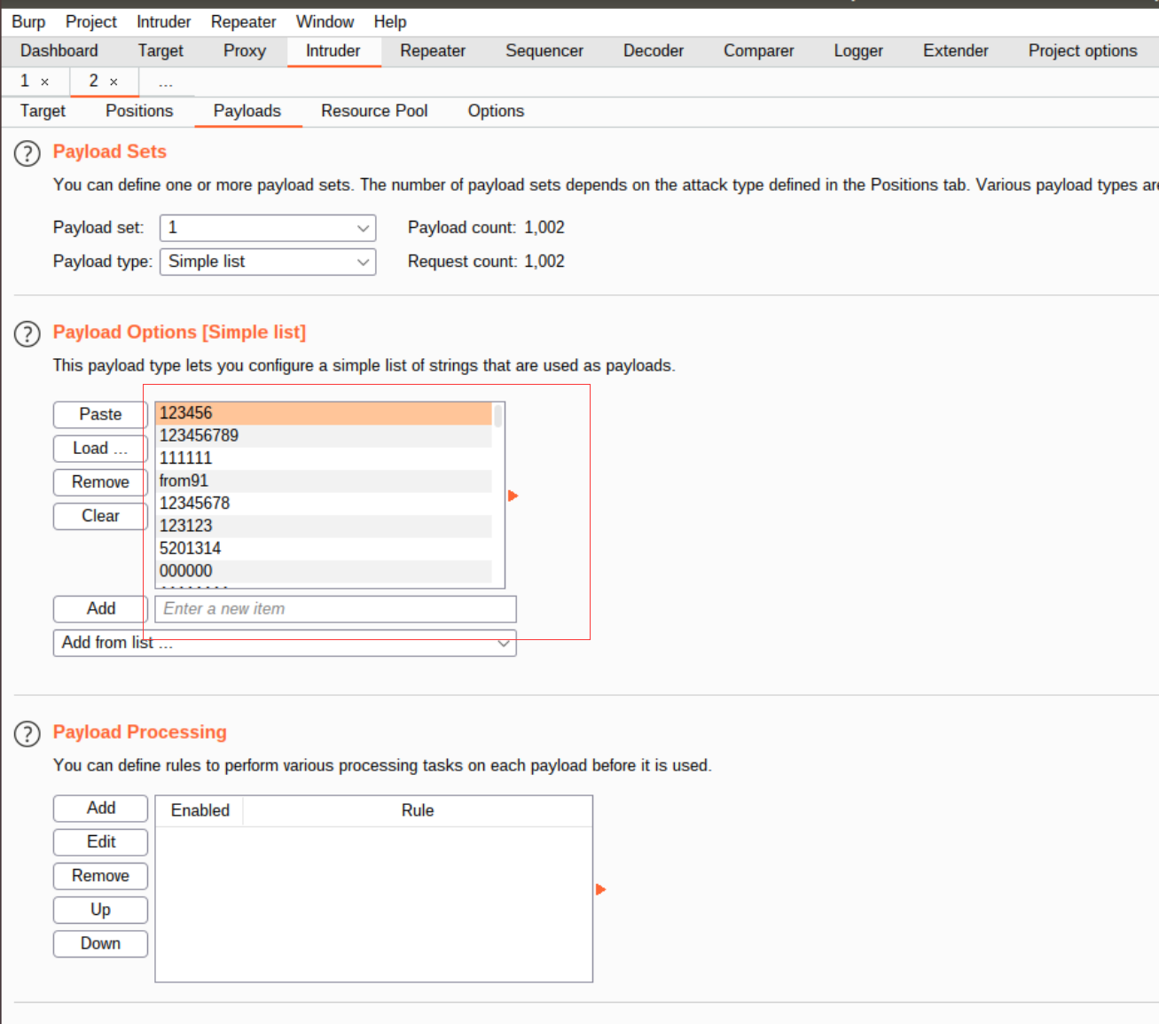Viewport: 1159px width, 1024px height.
Task: Select payload 12345678 in the list
Action: click(x=324, y=504)
